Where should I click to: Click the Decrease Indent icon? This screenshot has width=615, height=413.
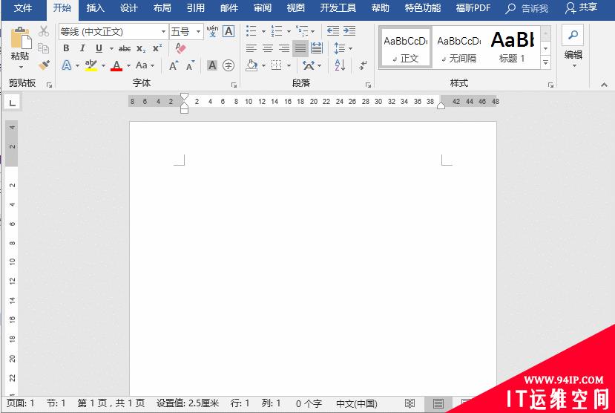click(x=332, y=31)
